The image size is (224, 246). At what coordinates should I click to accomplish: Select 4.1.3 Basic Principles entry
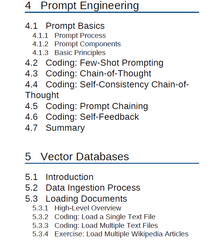point(69,53)
